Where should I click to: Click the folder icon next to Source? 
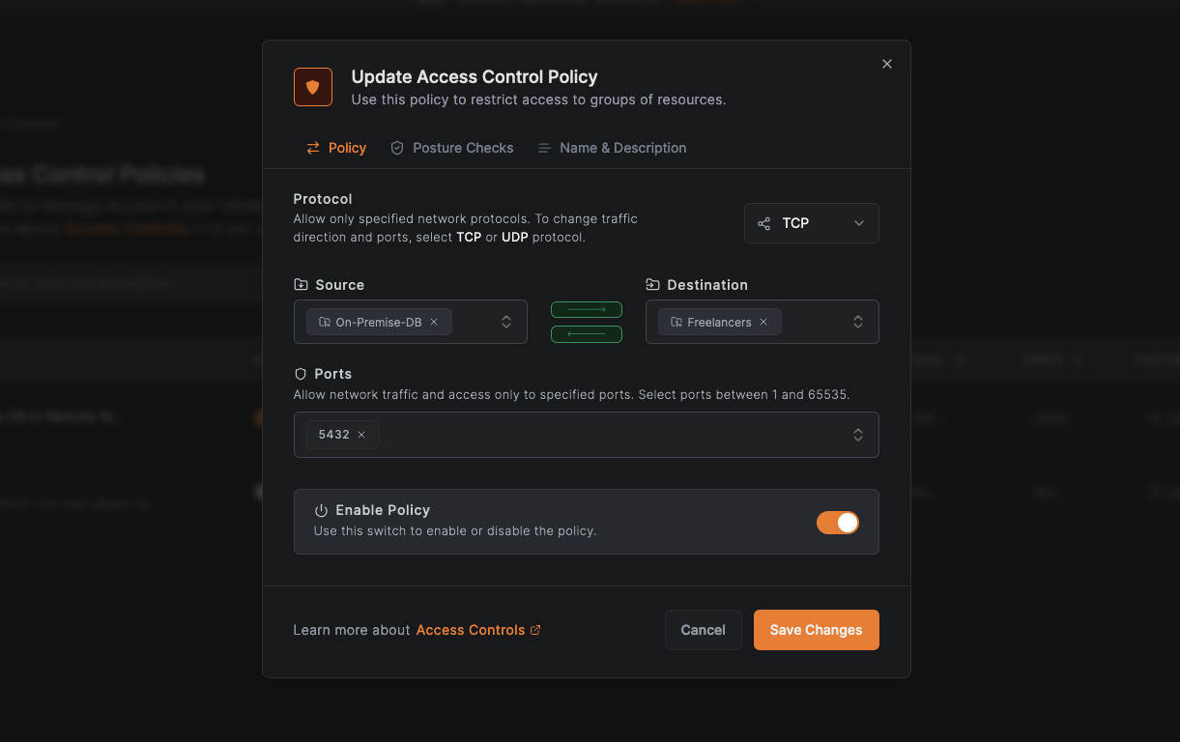point(300,284)
